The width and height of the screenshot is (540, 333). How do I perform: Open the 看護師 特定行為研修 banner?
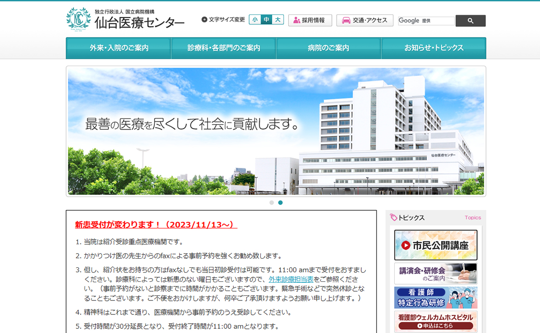pos(436,298)
